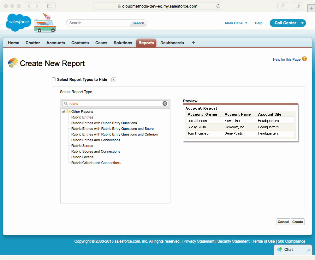This screenshot has height=260, width=315.
Task: Open the Solutions tab
Action: 123,43
